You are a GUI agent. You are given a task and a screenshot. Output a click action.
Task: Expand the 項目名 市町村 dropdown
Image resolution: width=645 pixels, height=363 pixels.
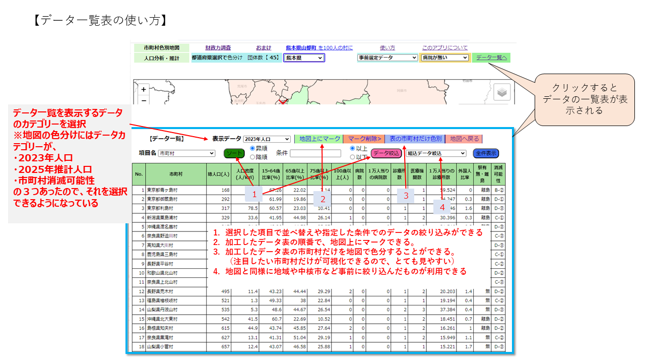tap(186, 153)
